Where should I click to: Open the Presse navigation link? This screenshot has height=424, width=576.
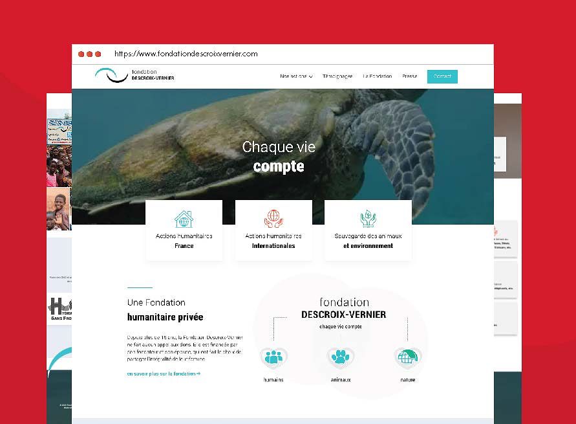[409, 76]
